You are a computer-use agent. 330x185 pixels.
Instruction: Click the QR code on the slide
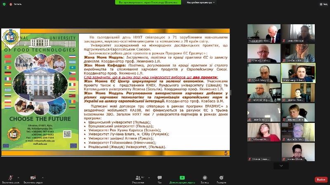67,134
